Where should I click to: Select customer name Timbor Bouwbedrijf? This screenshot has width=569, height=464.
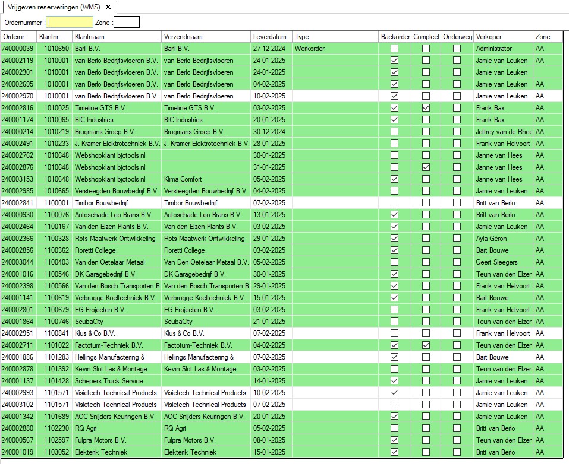pos(101,203)
